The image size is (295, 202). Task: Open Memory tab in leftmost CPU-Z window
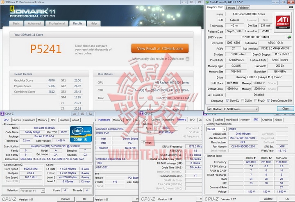pyautogui.click(x=42, y=120)
